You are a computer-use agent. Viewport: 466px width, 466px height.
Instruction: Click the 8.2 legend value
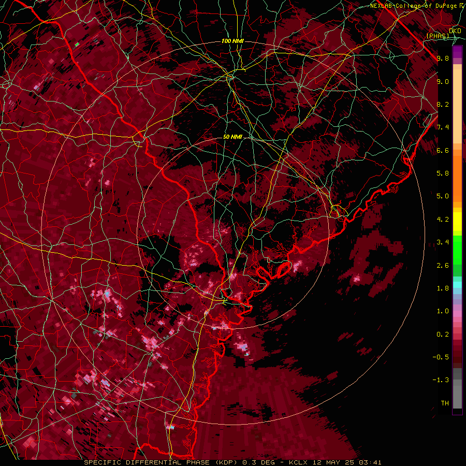click(443, 104)
